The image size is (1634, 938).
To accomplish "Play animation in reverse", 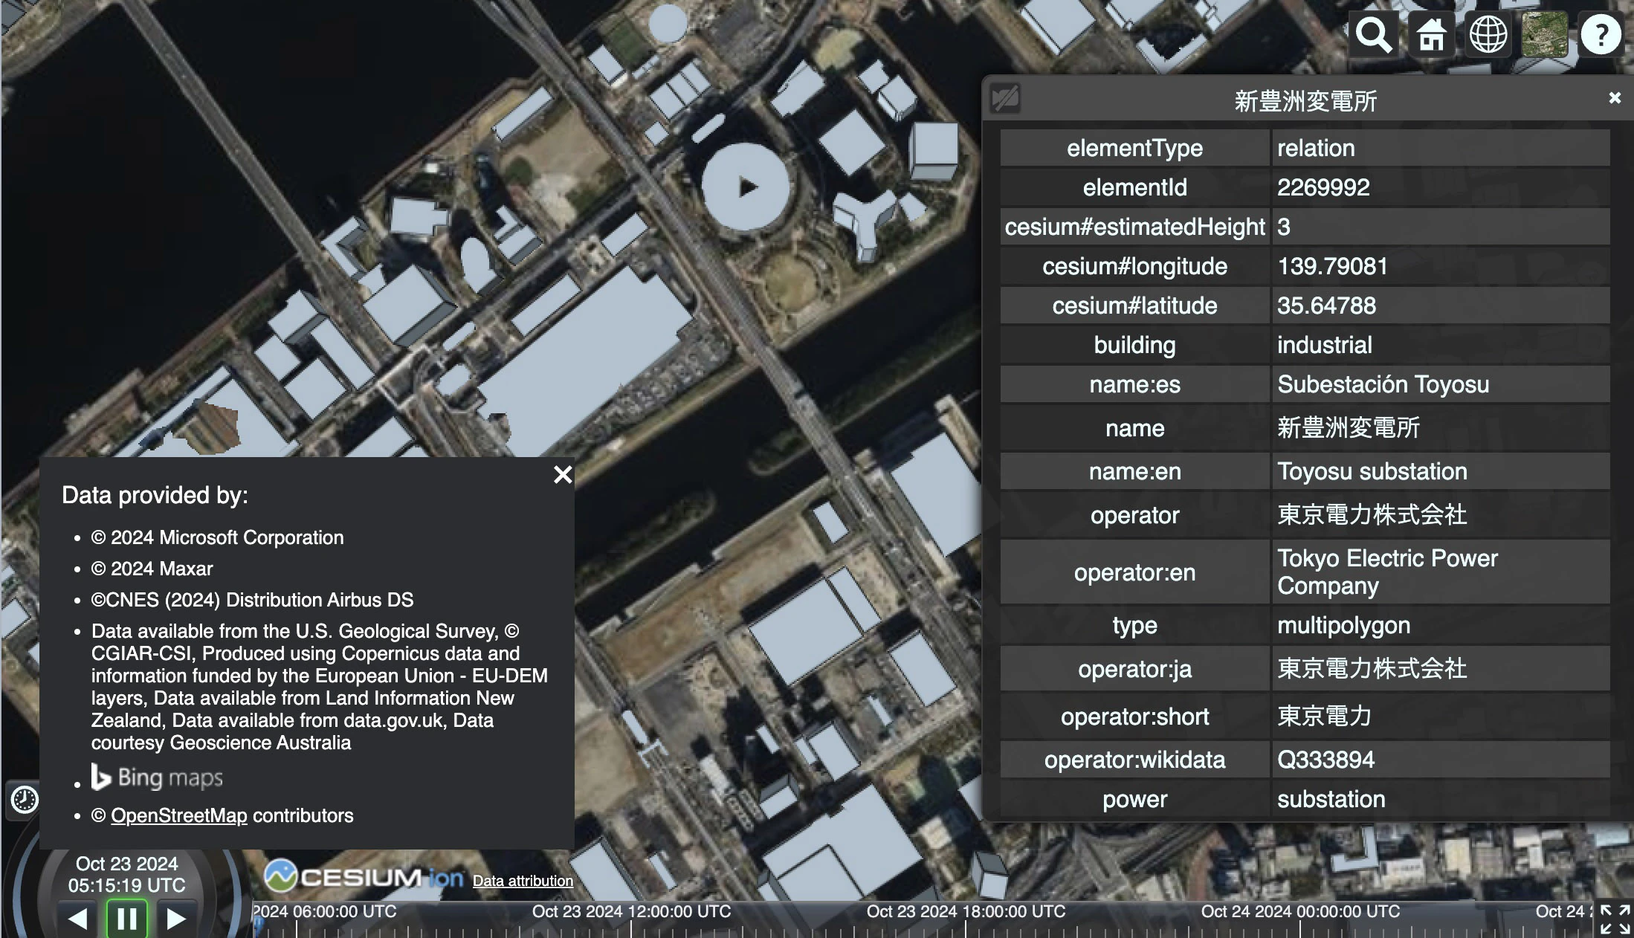I will coord(78,919).
